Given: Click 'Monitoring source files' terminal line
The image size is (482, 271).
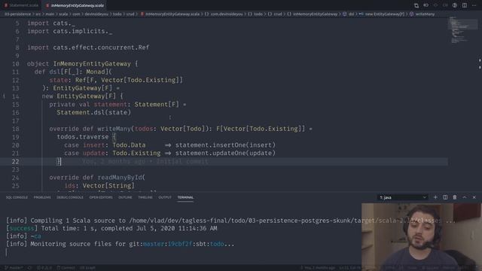Looking at the screenshot, I should pyautogui.click(x=120, y=244).
